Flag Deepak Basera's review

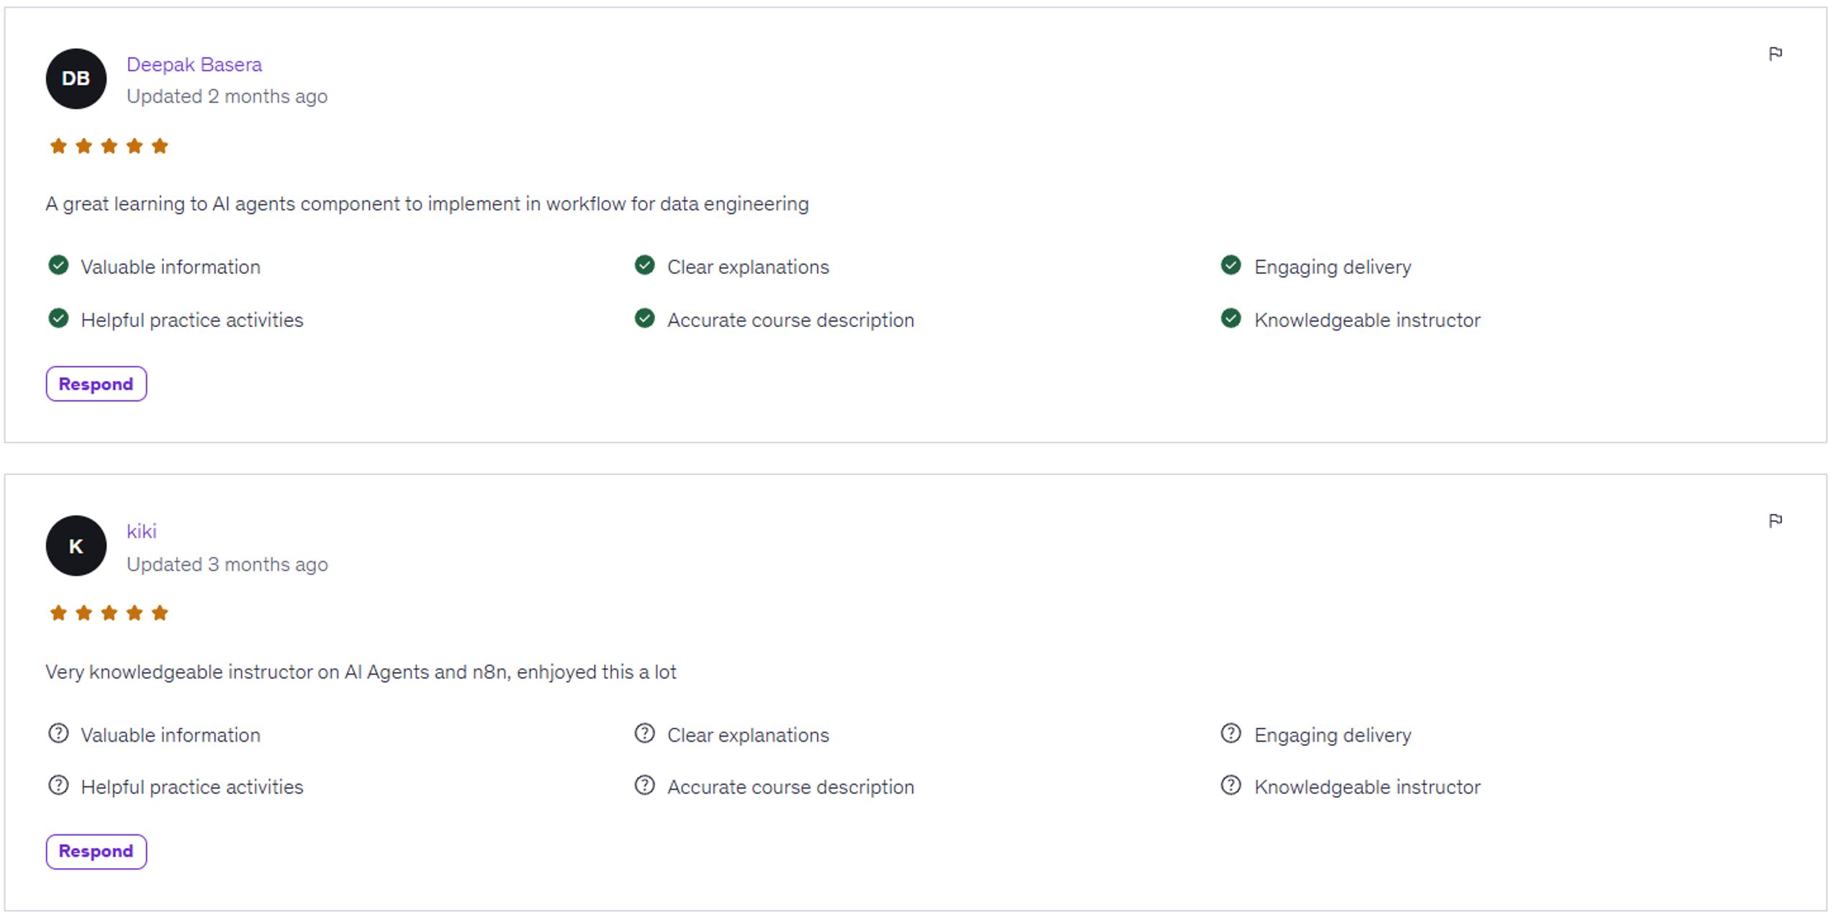click(x=1775, y=54)
